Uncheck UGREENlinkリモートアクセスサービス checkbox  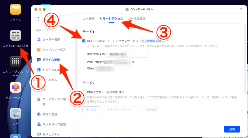pyautogui.click(x=84, y=41)
